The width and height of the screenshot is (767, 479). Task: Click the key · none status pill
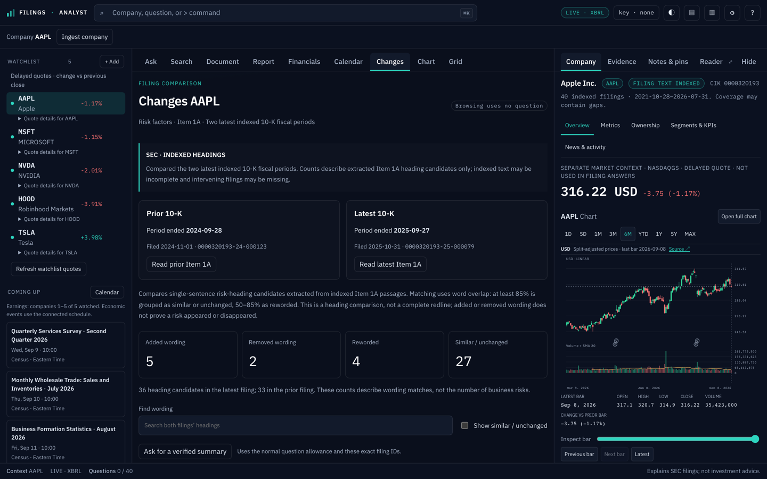click(x=637, y=13)
